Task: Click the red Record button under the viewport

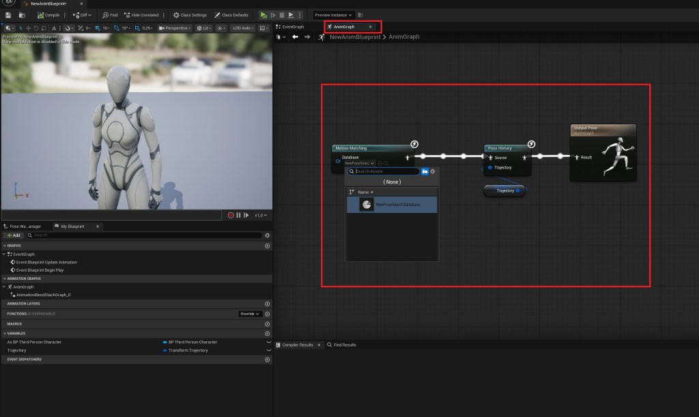Action: click(x=231, y=215)
